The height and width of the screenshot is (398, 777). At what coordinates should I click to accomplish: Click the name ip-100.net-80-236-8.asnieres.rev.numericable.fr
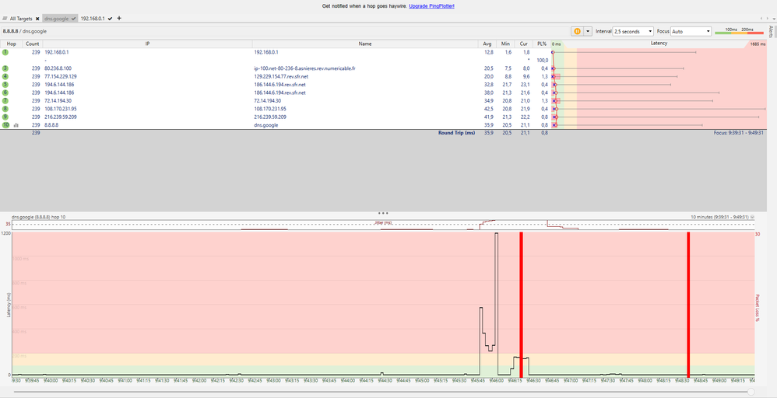[x=304, y=68]
